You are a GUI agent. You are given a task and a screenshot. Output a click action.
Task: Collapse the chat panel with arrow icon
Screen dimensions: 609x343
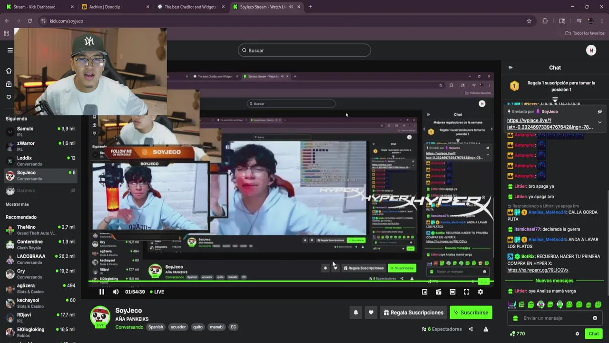(511, 68)
